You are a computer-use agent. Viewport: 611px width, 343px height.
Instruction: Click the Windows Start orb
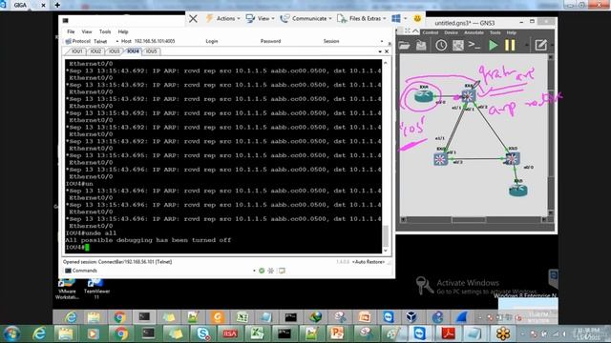point(11,333)
